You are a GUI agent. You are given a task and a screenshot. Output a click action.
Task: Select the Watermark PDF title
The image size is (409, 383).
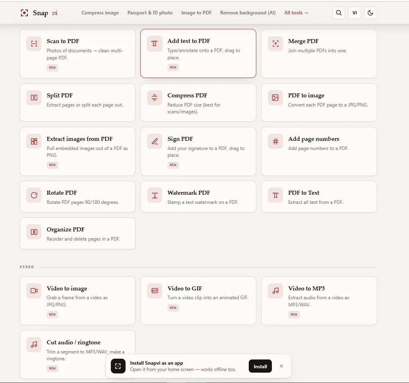189,193
